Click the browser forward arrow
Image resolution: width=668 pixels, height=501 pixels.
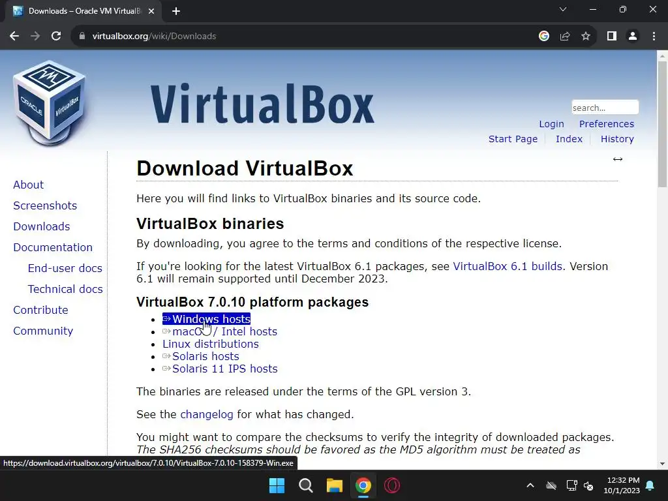35,37
